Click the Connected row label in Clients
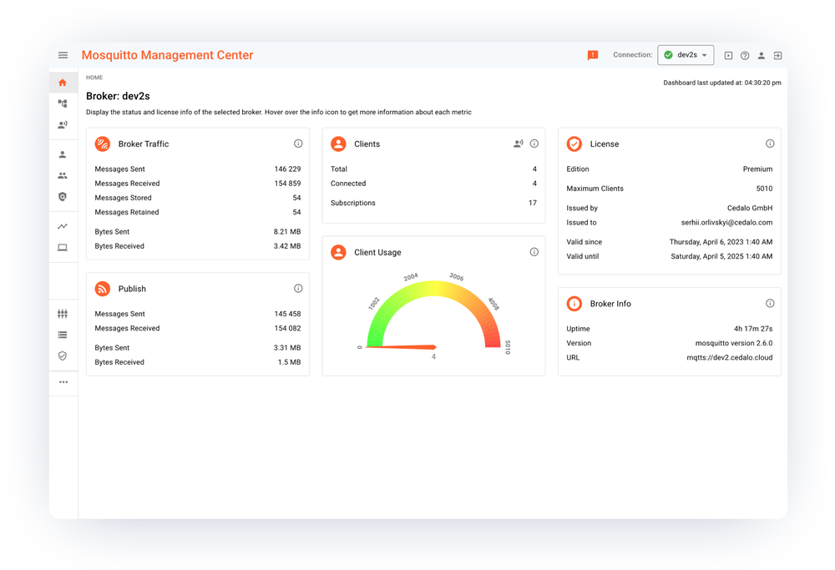 click(x=348, y=184)
